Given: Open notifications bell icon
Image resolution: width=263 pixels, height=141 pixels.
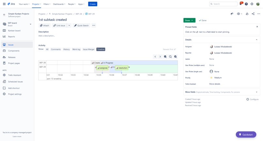Looking at the screenshot, I should pos(241,4).
